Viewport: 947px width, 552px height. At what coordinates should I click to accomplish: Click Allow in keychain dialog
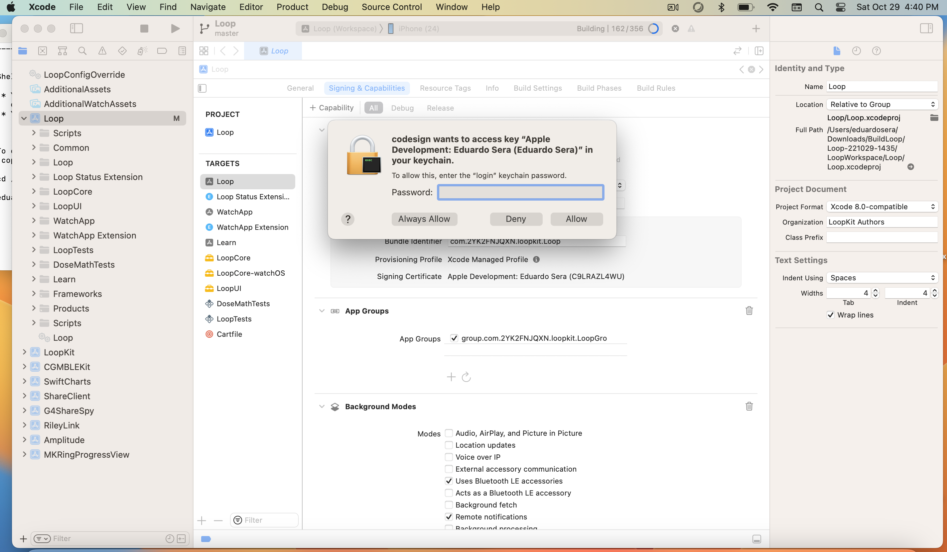(x=576, y=219)
